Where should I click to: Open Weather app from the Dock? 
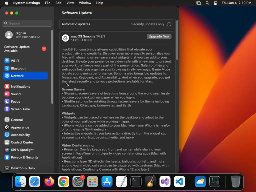pyautogui.click(x=200, y=181)
